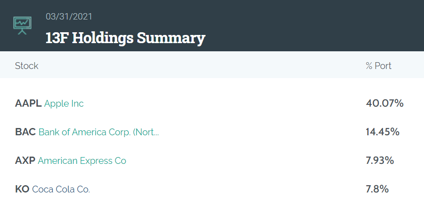Click the Coca Cola Co. name

[61, 190]
